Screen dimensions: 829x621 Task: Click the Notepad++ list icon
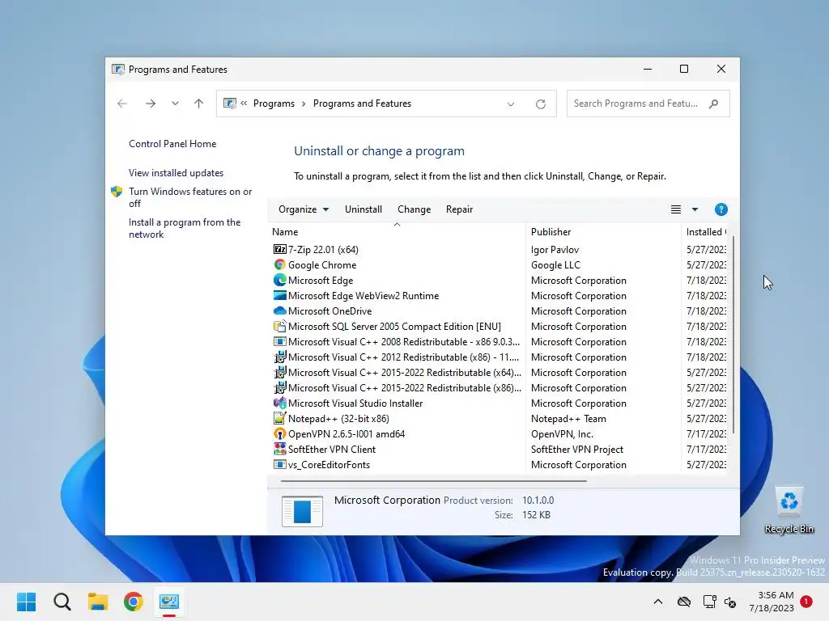pyautogui.click(x=279, y=418)
